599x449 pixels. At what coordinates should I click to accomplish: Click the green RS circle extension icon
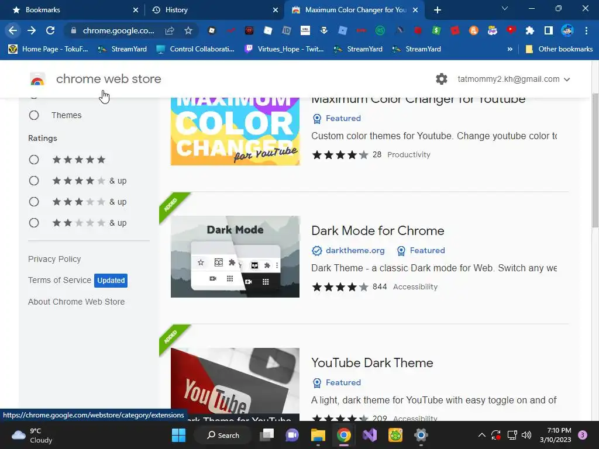[x=380, y=30]
